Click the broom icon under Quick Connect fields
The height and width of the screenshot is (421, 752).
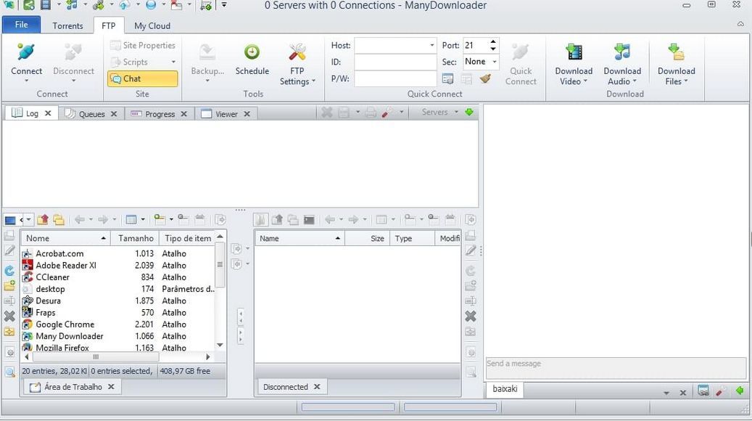pos(485,78)
